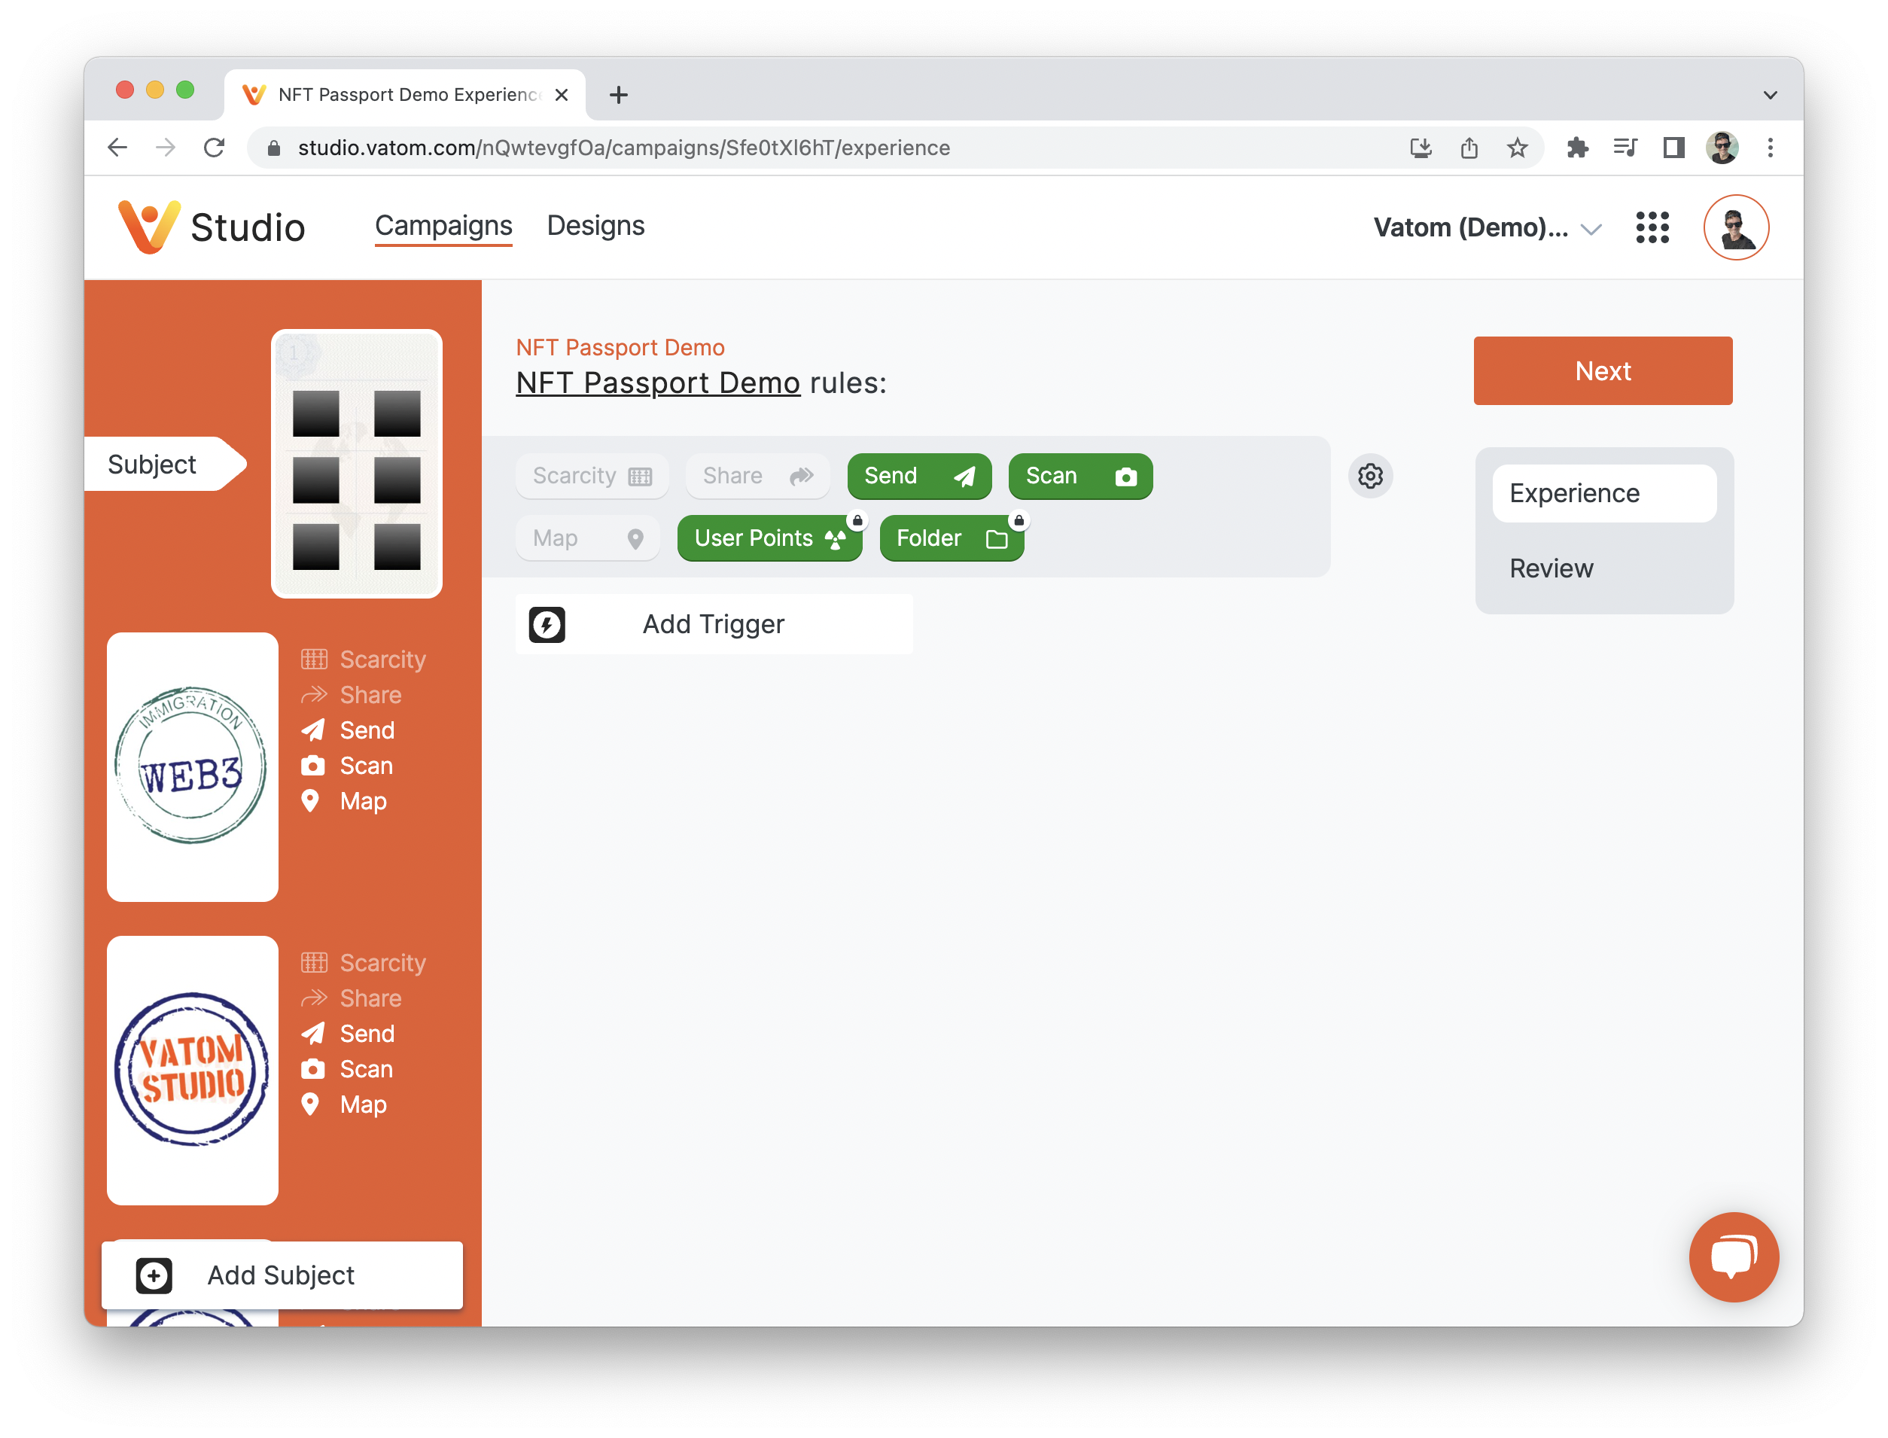Click the install app icon in address bar
The width and height of the screenshot is (1888, 1438).
click(x=1420, y=148)
